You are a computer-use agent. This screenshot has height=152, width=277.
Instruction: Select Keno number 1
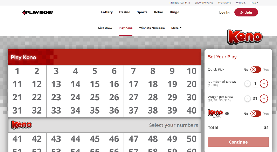pyautogui.click(x=17, y=71)
